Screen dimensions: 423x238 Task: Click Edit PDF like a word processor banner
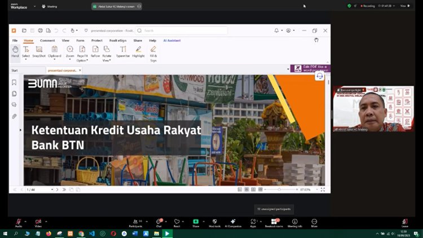pyautogui.click(x=310, y=68)
